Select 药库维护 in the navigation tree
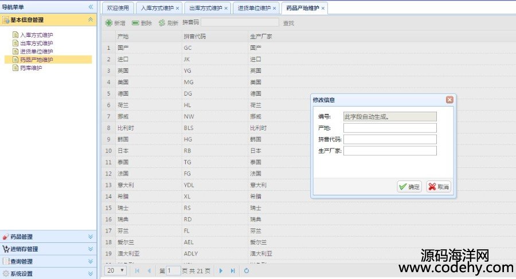Screen dimensions: 516x279 click(31, 68)
